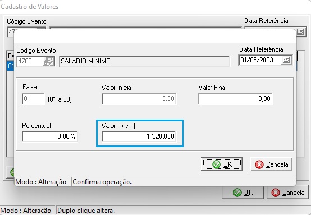This screenshot has height=215, width=311.
Task: Click the Data Referência field with 01/05/2023
Action: (x=260, y=60)
